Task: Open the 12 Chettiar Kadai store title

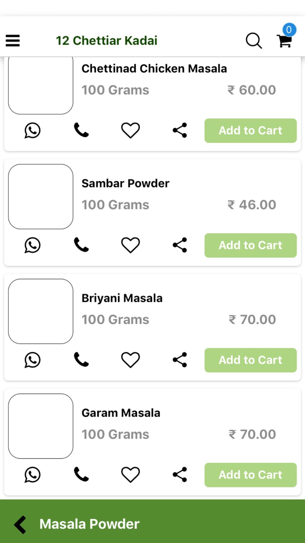Action: pyautogui.click(x=107, y=41)
